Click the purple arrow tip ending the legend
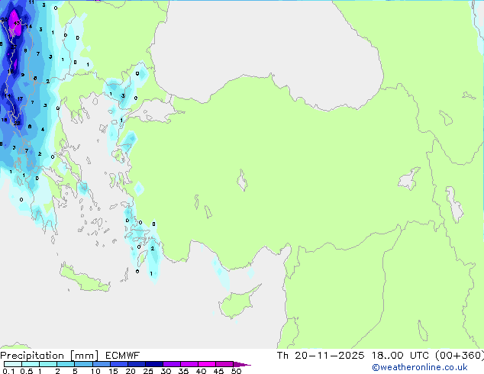The height and width of the screenshot is (374, 484). click(x=242, y=364)
